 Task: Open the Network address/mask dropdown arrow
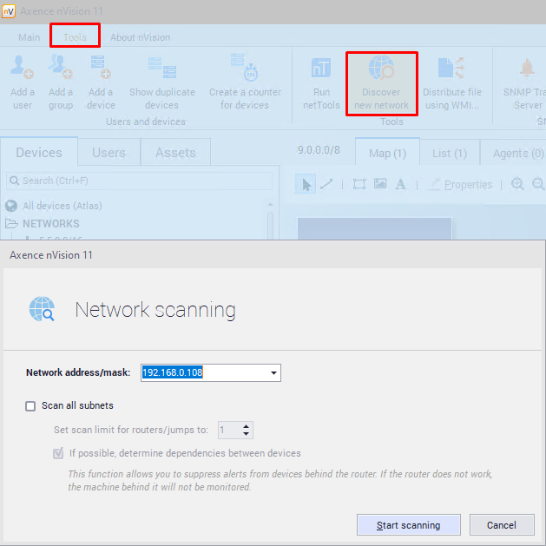point(274,373)
